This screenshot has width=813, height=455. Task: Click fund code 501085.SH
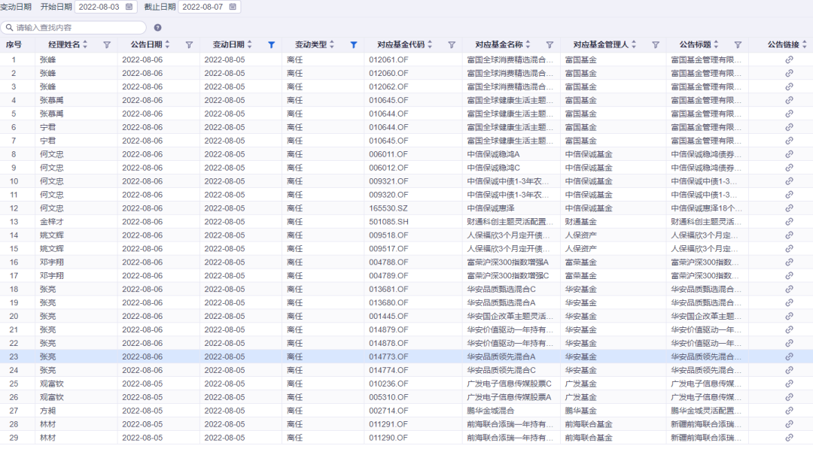[x=388, y=221]
